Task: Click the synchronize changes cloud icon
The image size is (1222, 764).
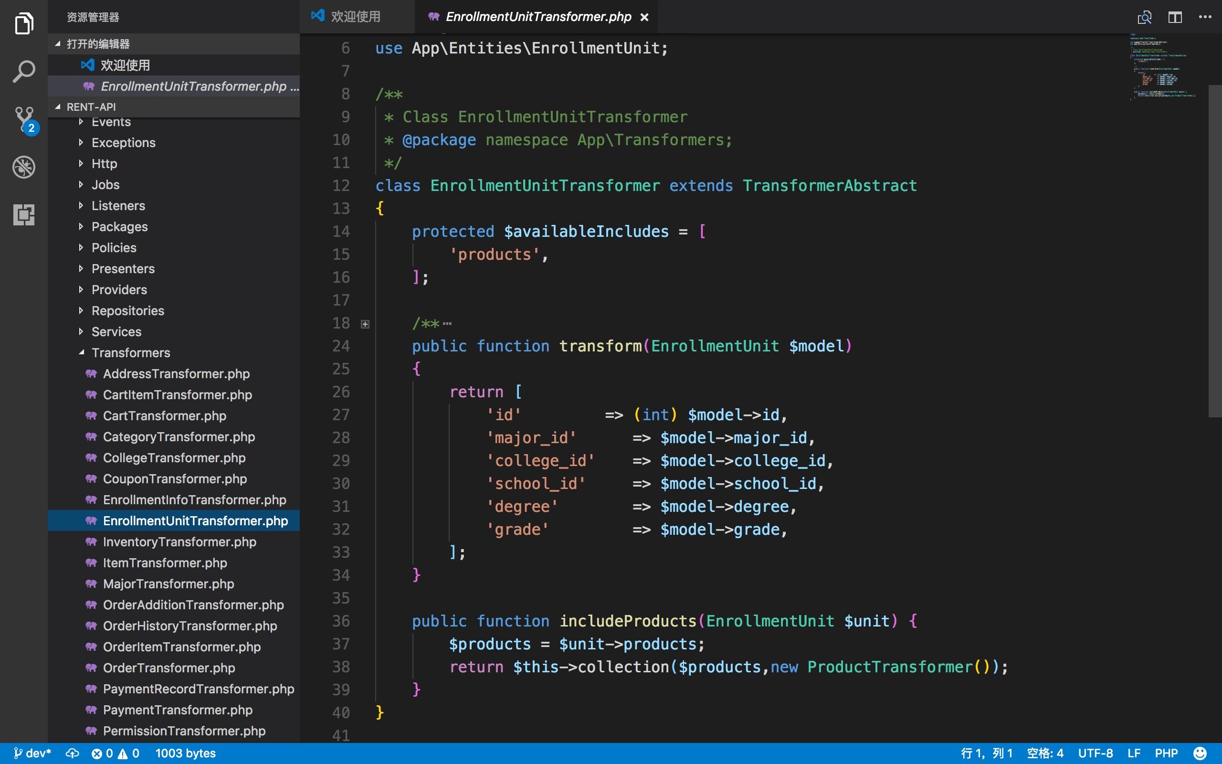Action: click(72, 753)
